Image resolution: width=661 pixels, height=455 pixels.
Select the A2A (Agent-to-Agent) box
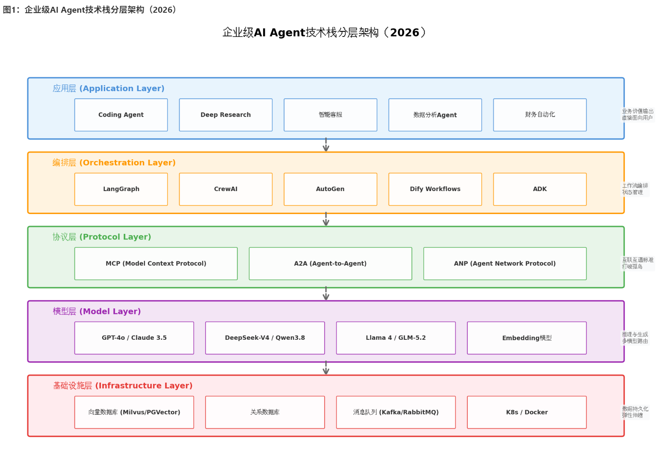[330, 264]
